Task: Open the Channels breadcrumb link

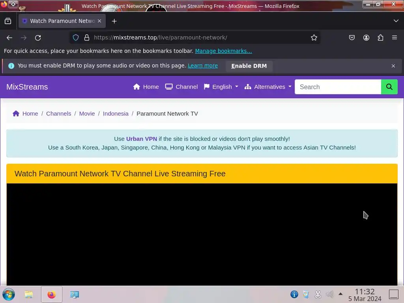Action: click(58, 114)
